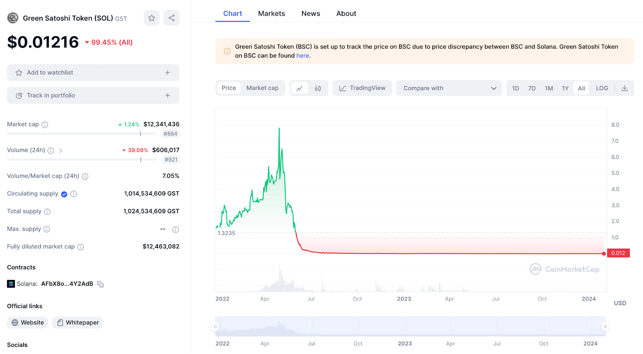Show Total supply info icon
This screenshot has width=643, height=354.
pyautogui.click(x=47, y=211)
